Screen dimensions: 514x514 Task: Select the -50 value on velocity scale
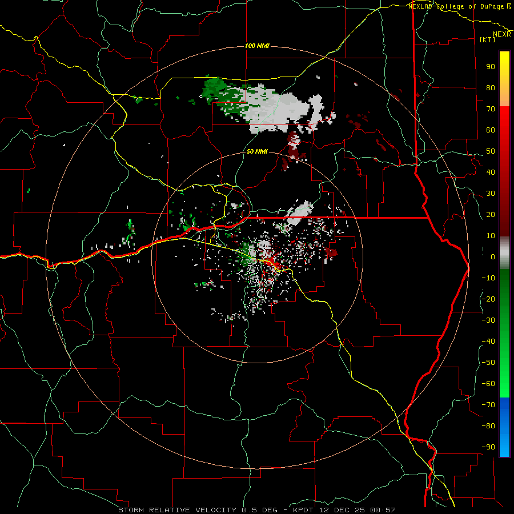pyautogui.click(x=488, y=363)
